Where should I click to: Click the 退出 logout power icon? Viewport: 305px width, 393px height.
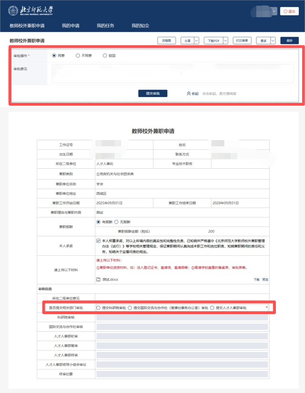[284, 11]
